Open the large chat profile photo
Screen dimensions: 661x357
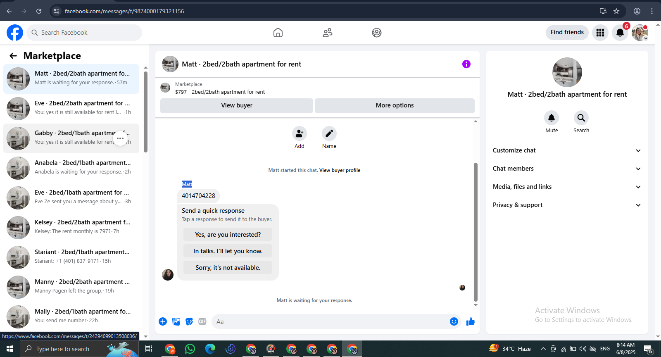coord(567,72)
